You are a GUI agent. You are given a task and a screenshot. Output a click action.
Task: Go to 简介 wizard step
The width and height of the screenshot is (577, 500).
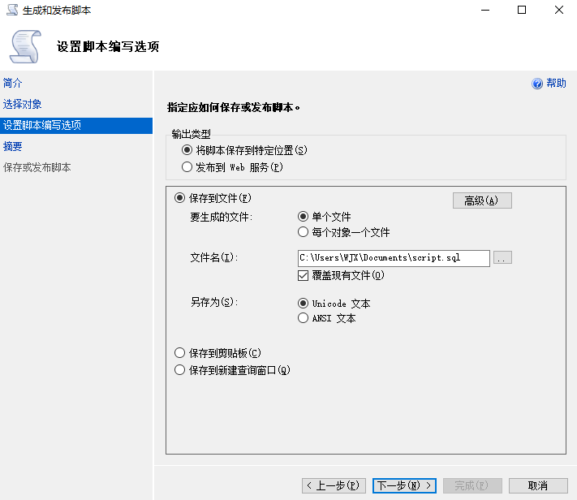(x=12, y=83)
